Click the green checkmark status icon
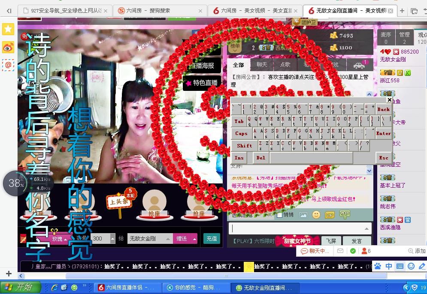Image resolution: width=427 pixels, height=294 pixels. [353, 251]
